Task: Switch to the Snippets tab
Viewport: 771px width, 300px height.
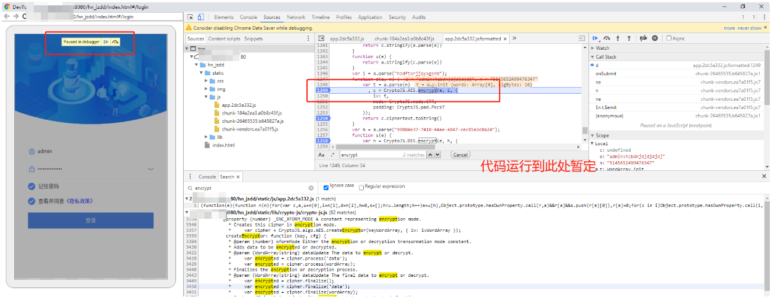Action: 254,39
